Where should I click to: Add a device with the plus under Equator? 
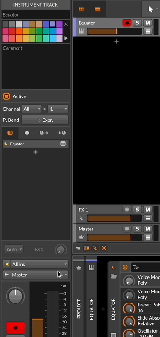(x=36, y=152)
